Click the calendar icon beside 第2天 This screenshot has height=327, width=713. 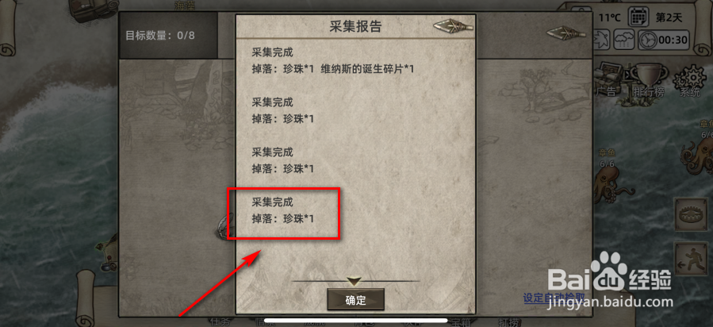point(638,17)
